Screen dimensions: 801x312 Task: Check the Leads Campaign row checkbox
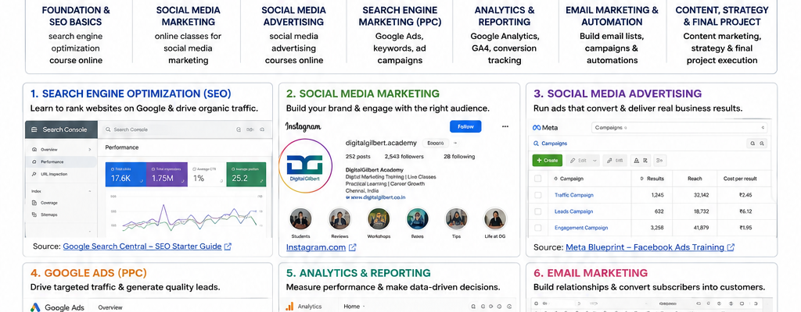[537, 211]
